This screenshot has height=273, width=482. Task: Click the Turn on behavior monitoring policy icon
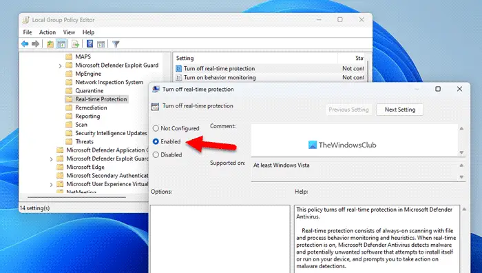pyautogui.click(x=178, y=78)
